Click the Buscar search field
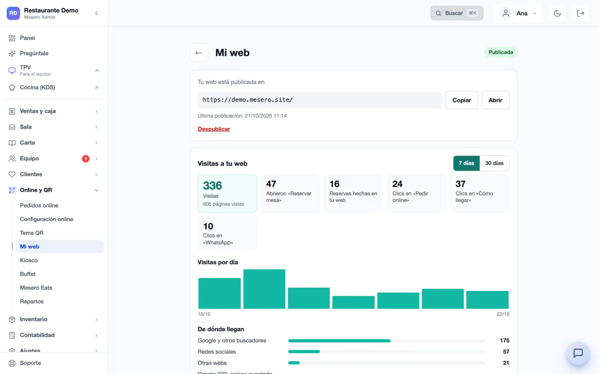The width and height of the screenshot is (599, 374). (457, 13)
